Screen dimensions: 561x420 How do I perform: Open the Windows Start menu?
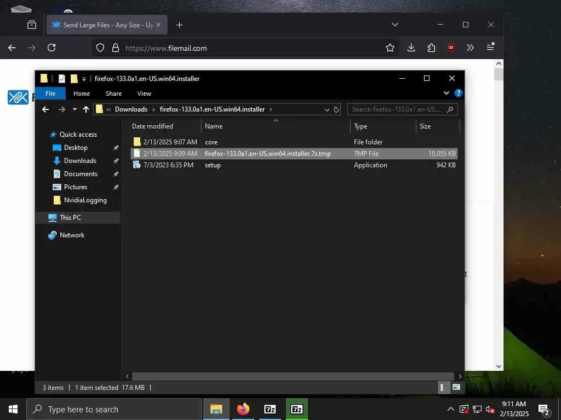point(13,409)
